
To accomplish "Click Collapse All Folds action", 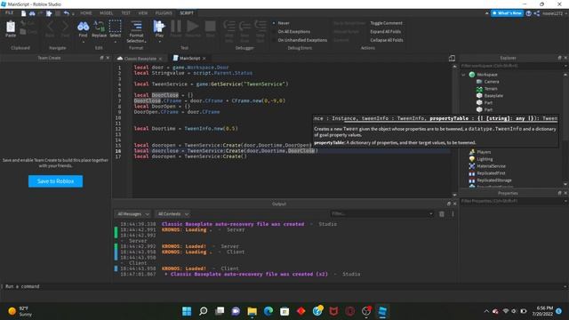I will pos(387,40).
